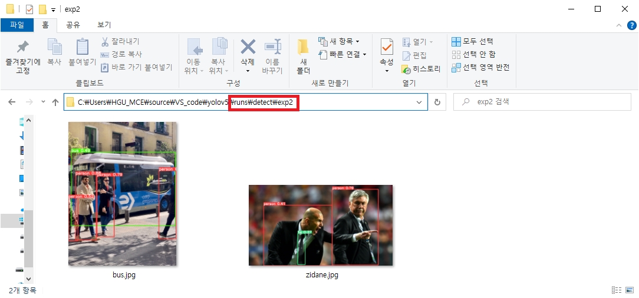Screen dimensions: 639x298
Task: Click the Copy Path button
Action: (x=122, y=54)
